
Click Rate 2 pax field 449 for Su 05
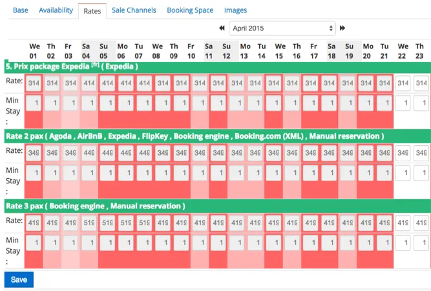107,153
